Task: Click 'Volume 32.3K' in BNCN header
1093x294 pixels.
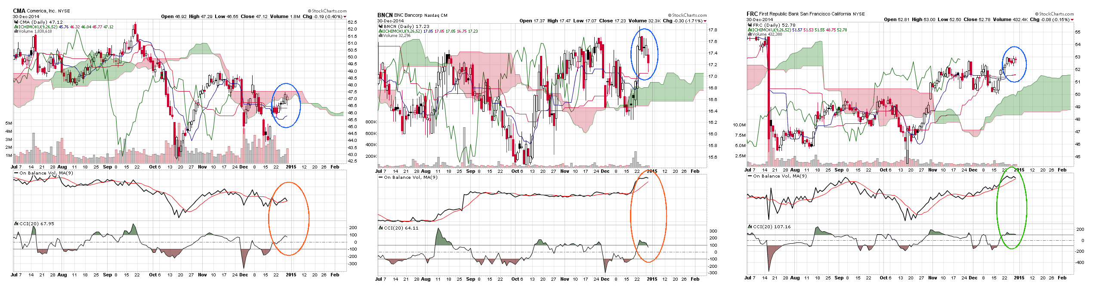Action: click(x=645, y=21)
